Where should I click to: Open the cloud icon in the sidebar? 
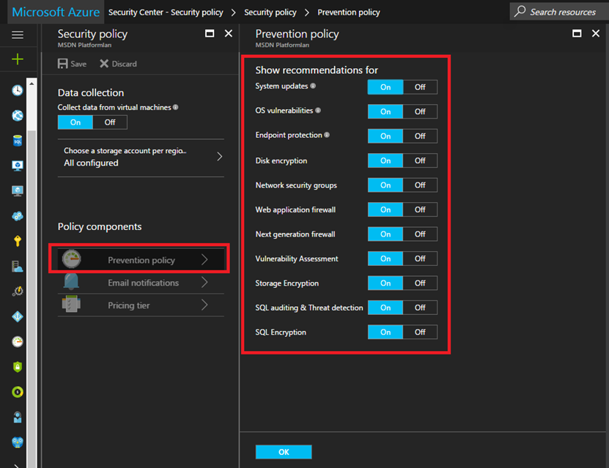click(18, 216)
